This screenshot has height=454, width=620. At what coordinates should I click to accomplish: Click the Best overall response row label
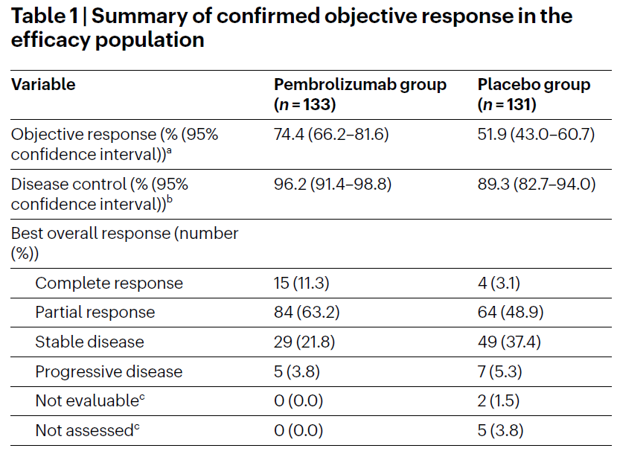(124, 243)
